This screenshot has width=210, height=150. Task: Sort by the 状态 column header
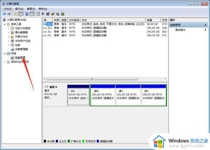pos(113,20)
